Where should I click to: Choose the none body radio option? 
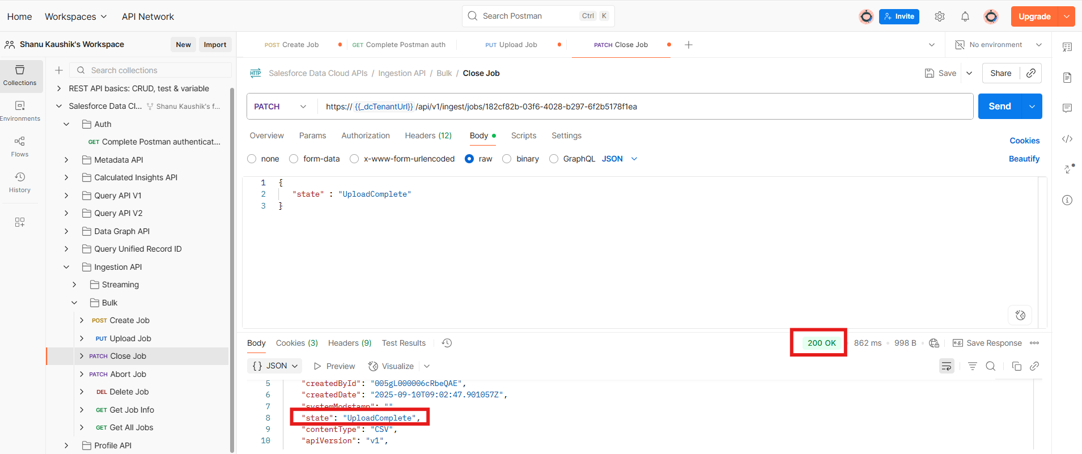tap(252, 159)
